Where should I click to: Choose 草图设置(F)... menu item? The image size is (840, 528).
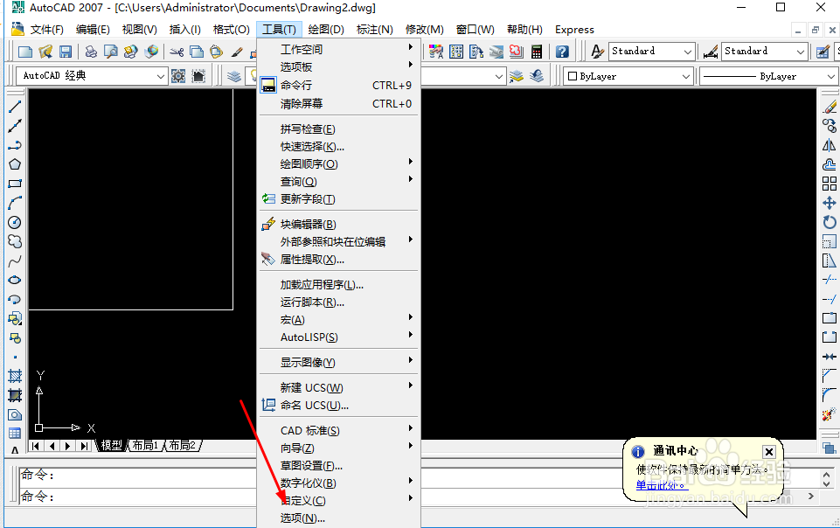tap(339, 466)
